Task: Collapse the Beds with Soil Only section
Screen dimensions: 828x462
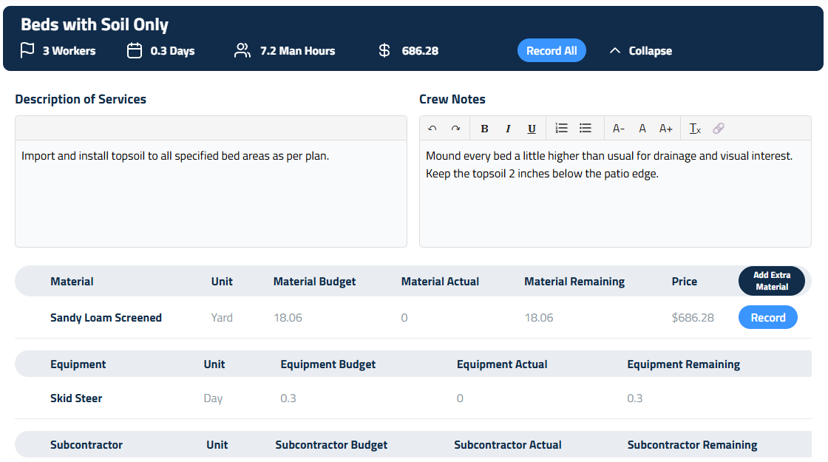Action: tap(640, 51)
